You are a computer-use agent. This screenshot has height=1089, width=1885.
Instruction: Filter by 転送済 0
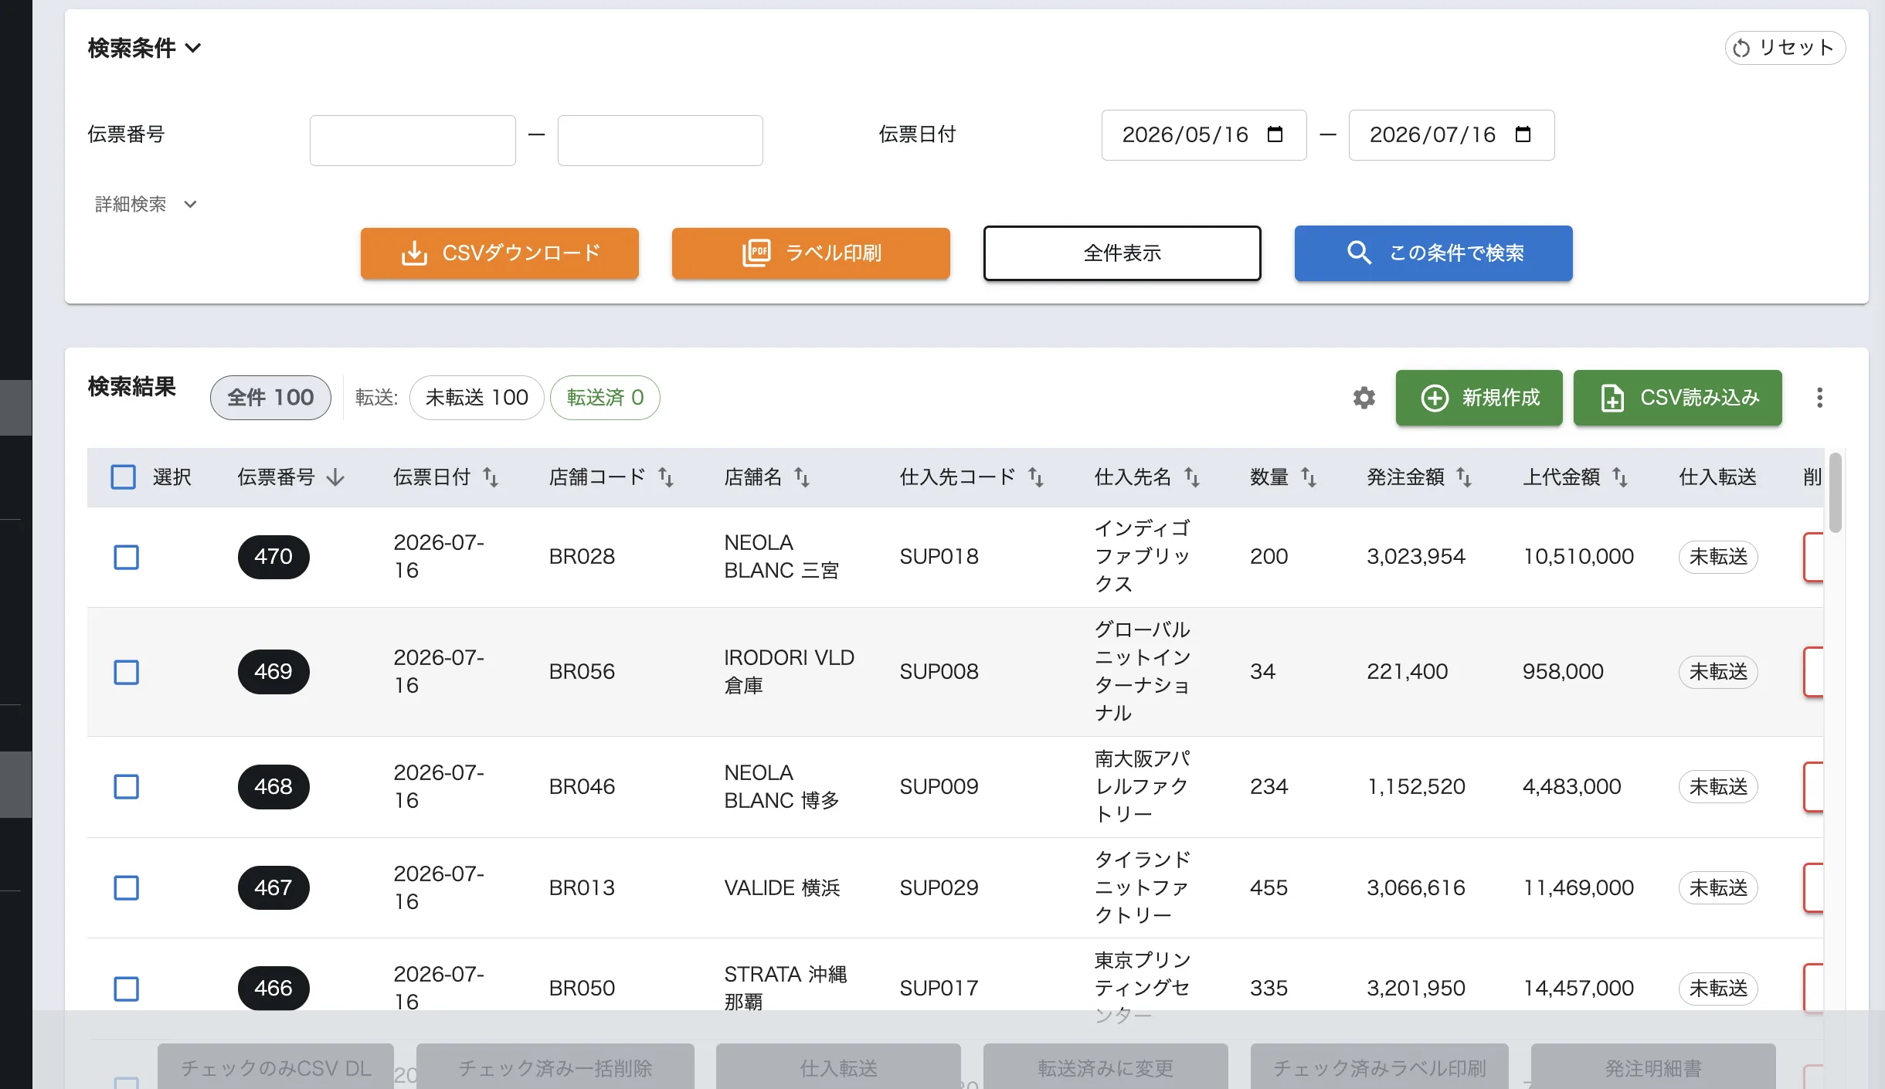tap(605, 398)
